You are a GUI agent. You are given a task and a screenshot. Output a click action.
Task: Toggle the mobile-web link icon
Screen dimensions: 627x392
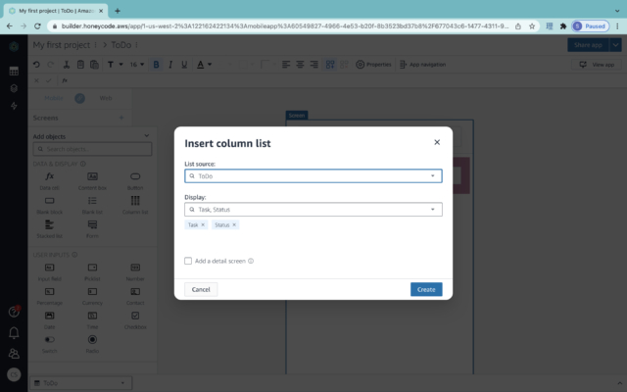coord(79,98)
